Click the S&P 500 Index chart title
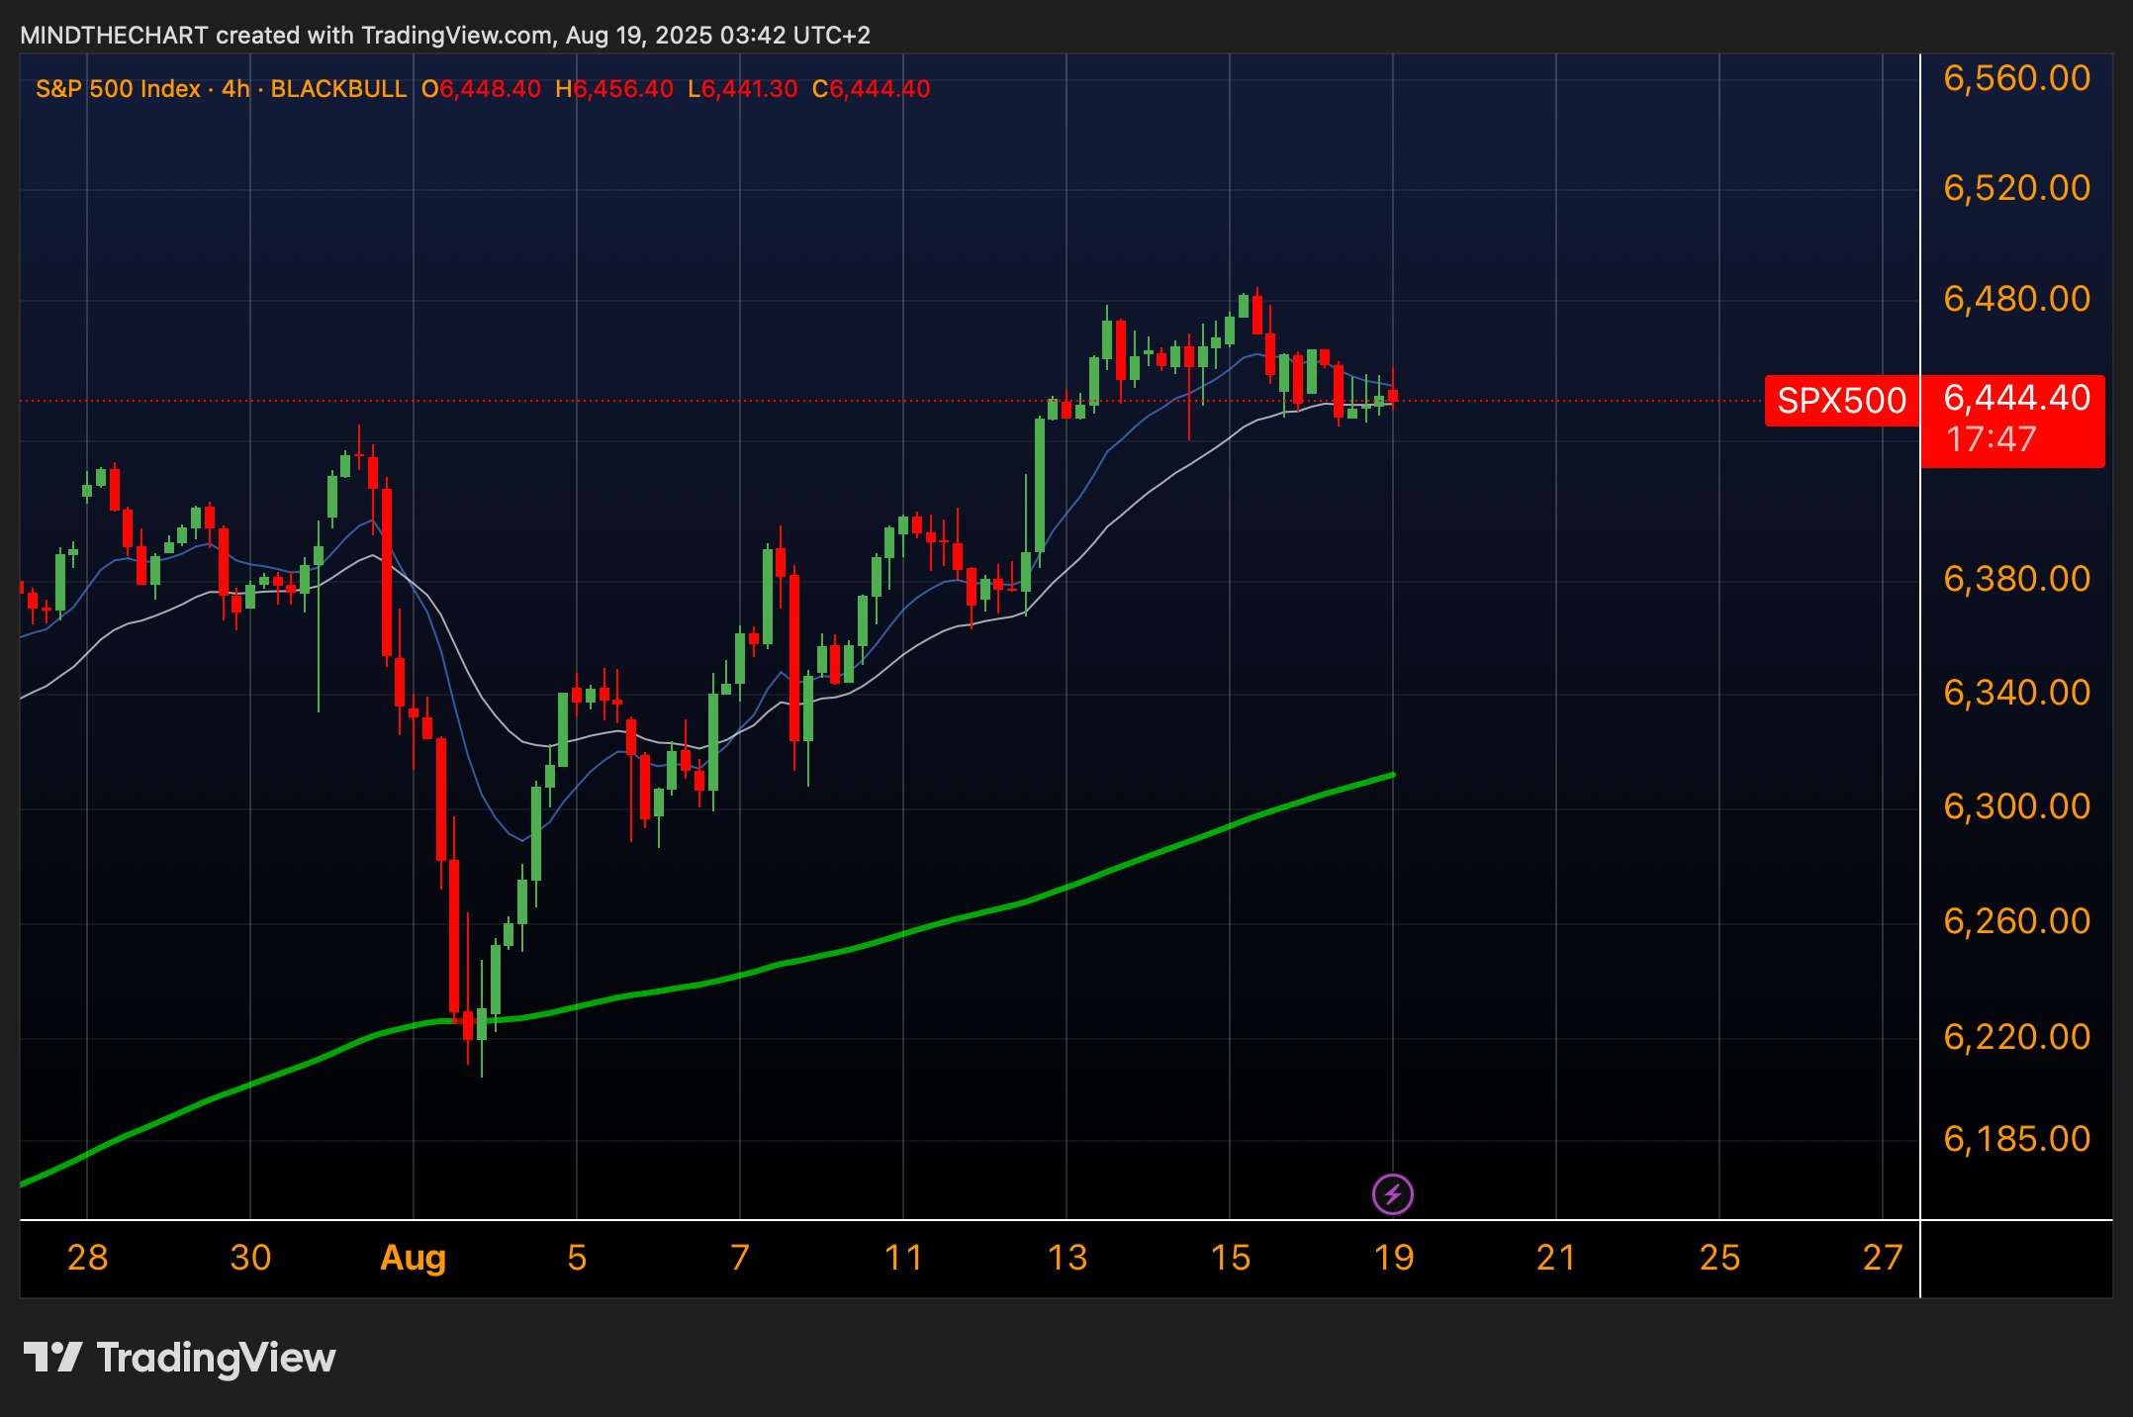Screen dimensions: 2133x1417 [x=118, y=89]
